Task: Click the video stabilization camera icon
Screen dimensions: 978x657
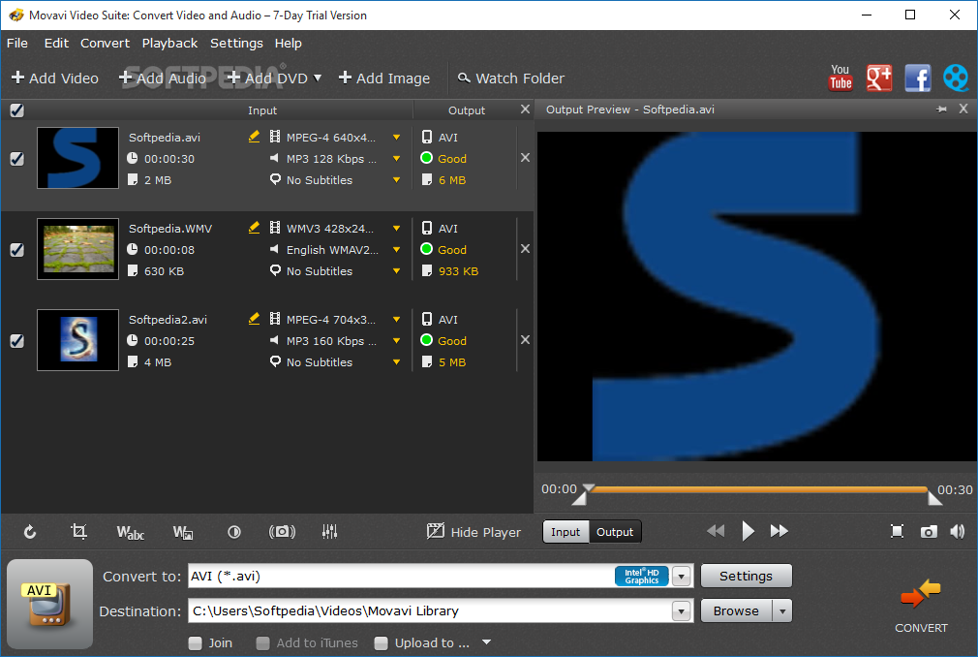Action: (282, 532)
